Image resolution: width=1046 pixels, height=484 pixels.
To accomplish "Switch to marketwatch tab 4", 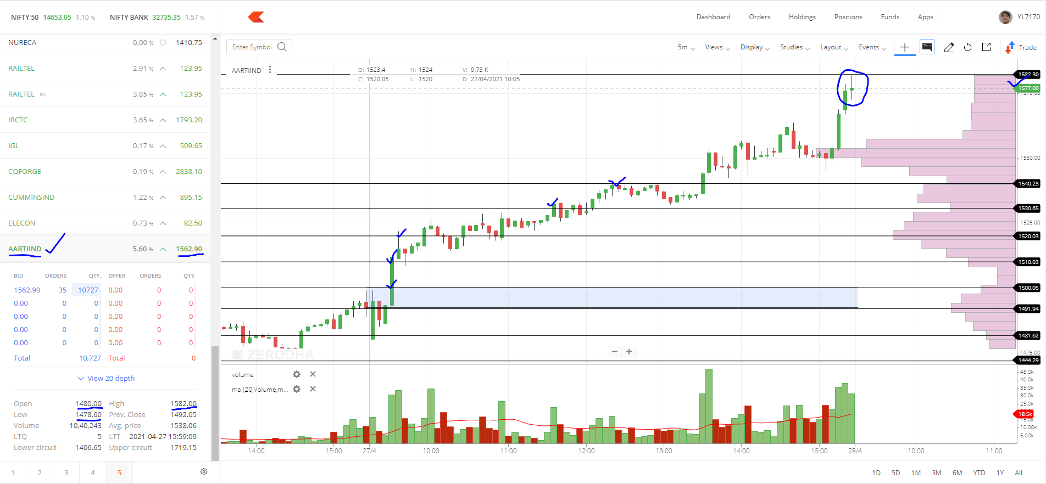I will [92, 472].
